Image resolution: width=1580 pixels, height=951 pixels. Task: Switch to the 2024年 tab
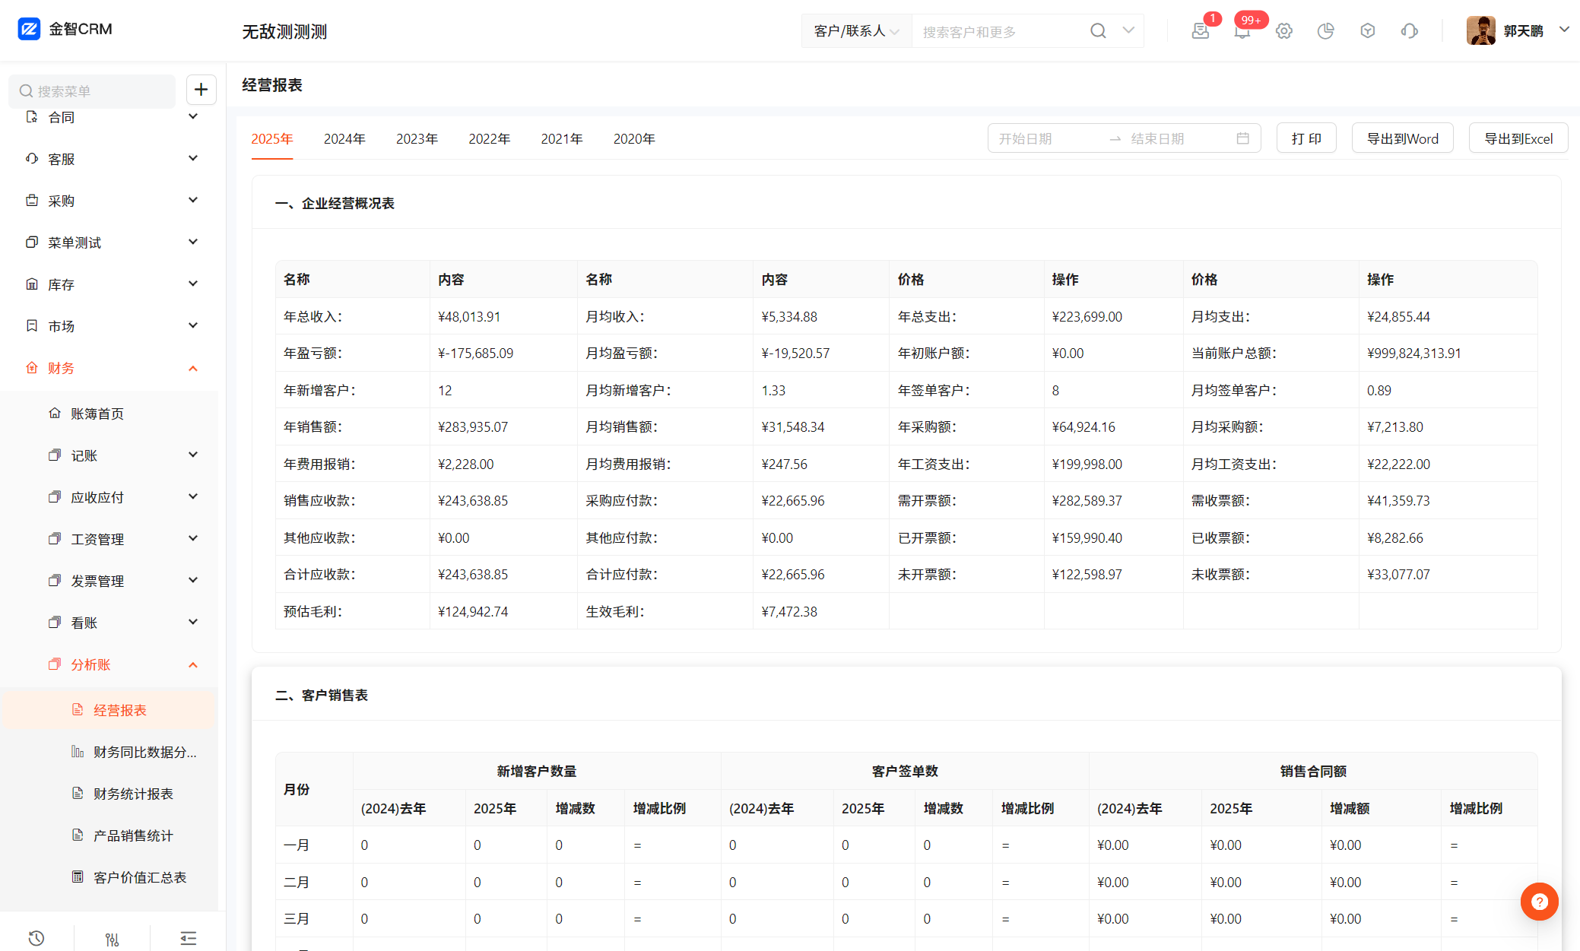(344, 139)
